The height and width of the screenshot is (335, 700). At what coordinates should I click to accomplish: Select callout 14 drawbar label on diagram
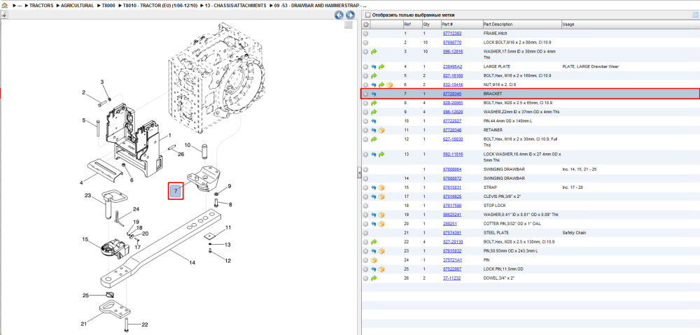192,263
